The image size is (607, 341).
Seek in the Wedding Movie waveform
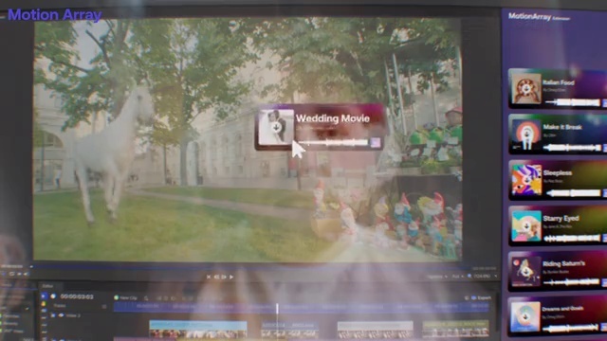pos(333,143)
